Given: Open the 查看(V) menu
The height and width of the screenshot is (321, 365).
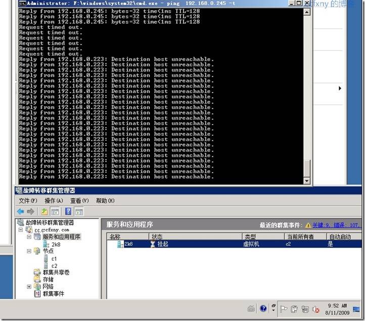Looking at the screenshot, I should point(79,200).
